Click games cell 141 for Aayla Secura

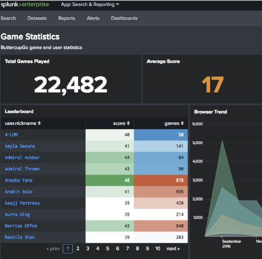(161, 146)
